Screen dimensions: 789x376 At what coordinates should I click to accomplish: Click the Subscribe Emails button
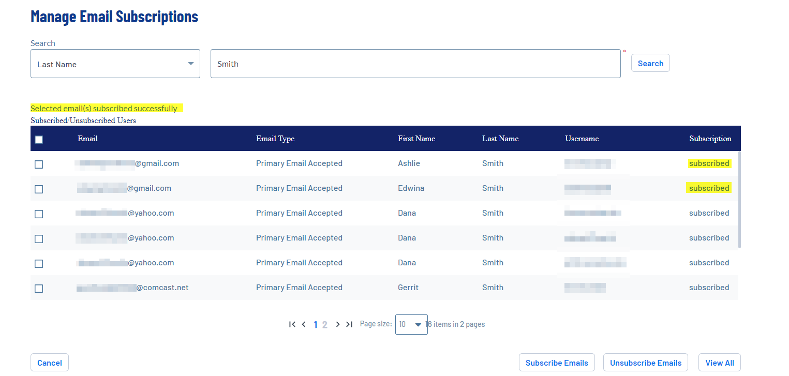tap(557, 363)
